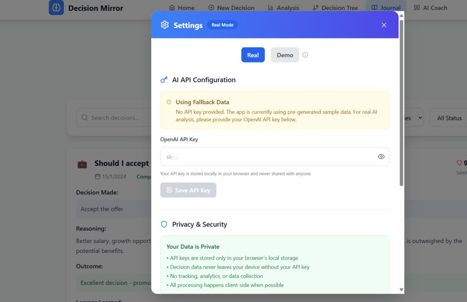Screen dimensions: 467x302
Task: Click the 'Your Data is Private' heading
Action: coord(193,246)
